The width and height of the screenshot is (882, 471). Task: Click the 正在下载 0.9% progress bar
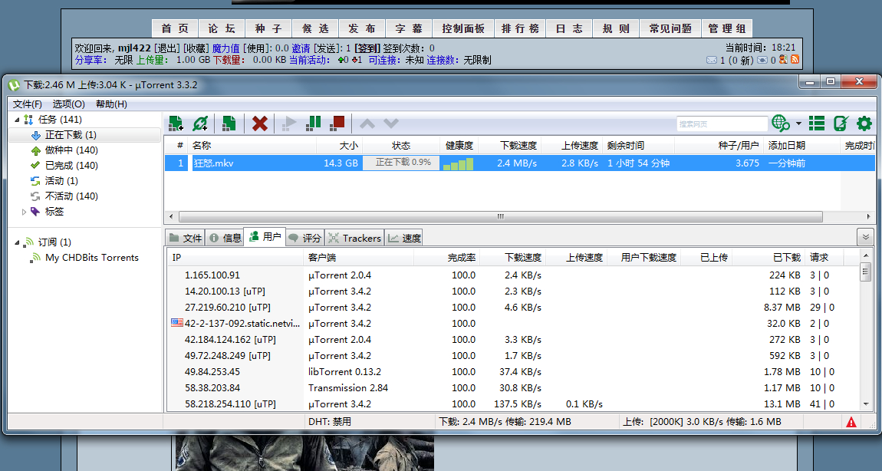(x=400, y=163)
